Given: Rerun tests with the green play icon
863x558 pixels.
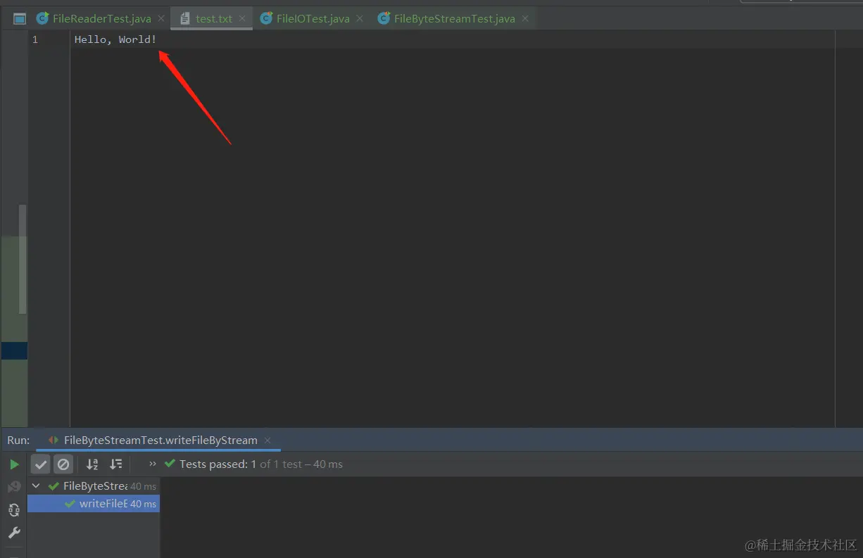Looking at the screenshot, I should [x=14, y=464].
